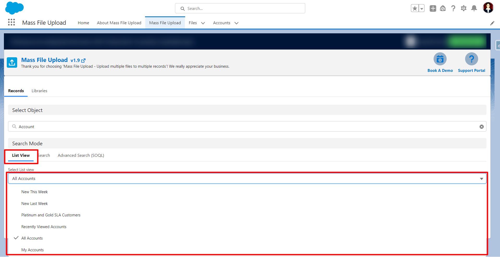Screen dimensions: 500x257
Task: Expand the Files tab chevron
Action: (203, 23)
